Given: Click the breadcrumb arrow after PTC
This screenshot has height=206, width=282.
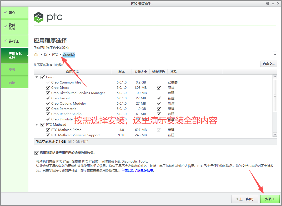Looking at the screenshot, I should pos(60,55).
